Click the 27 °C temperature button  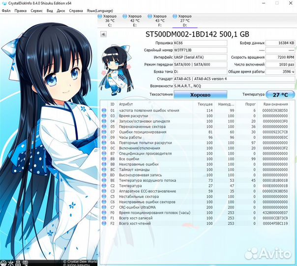click(x=280, y=95)
